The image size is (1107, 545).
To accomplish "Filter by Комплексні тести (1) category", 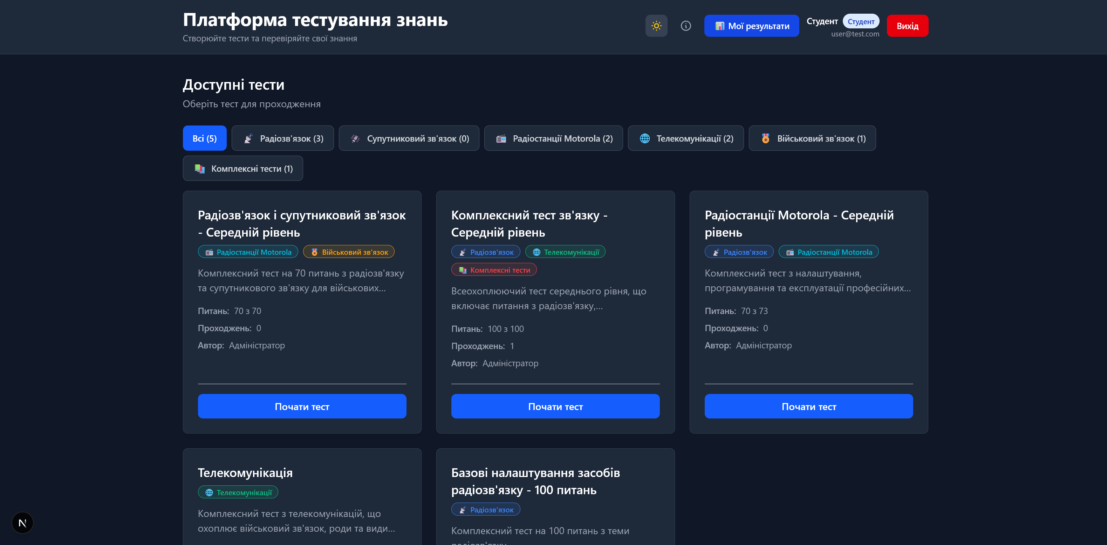I will coord(243,169).
